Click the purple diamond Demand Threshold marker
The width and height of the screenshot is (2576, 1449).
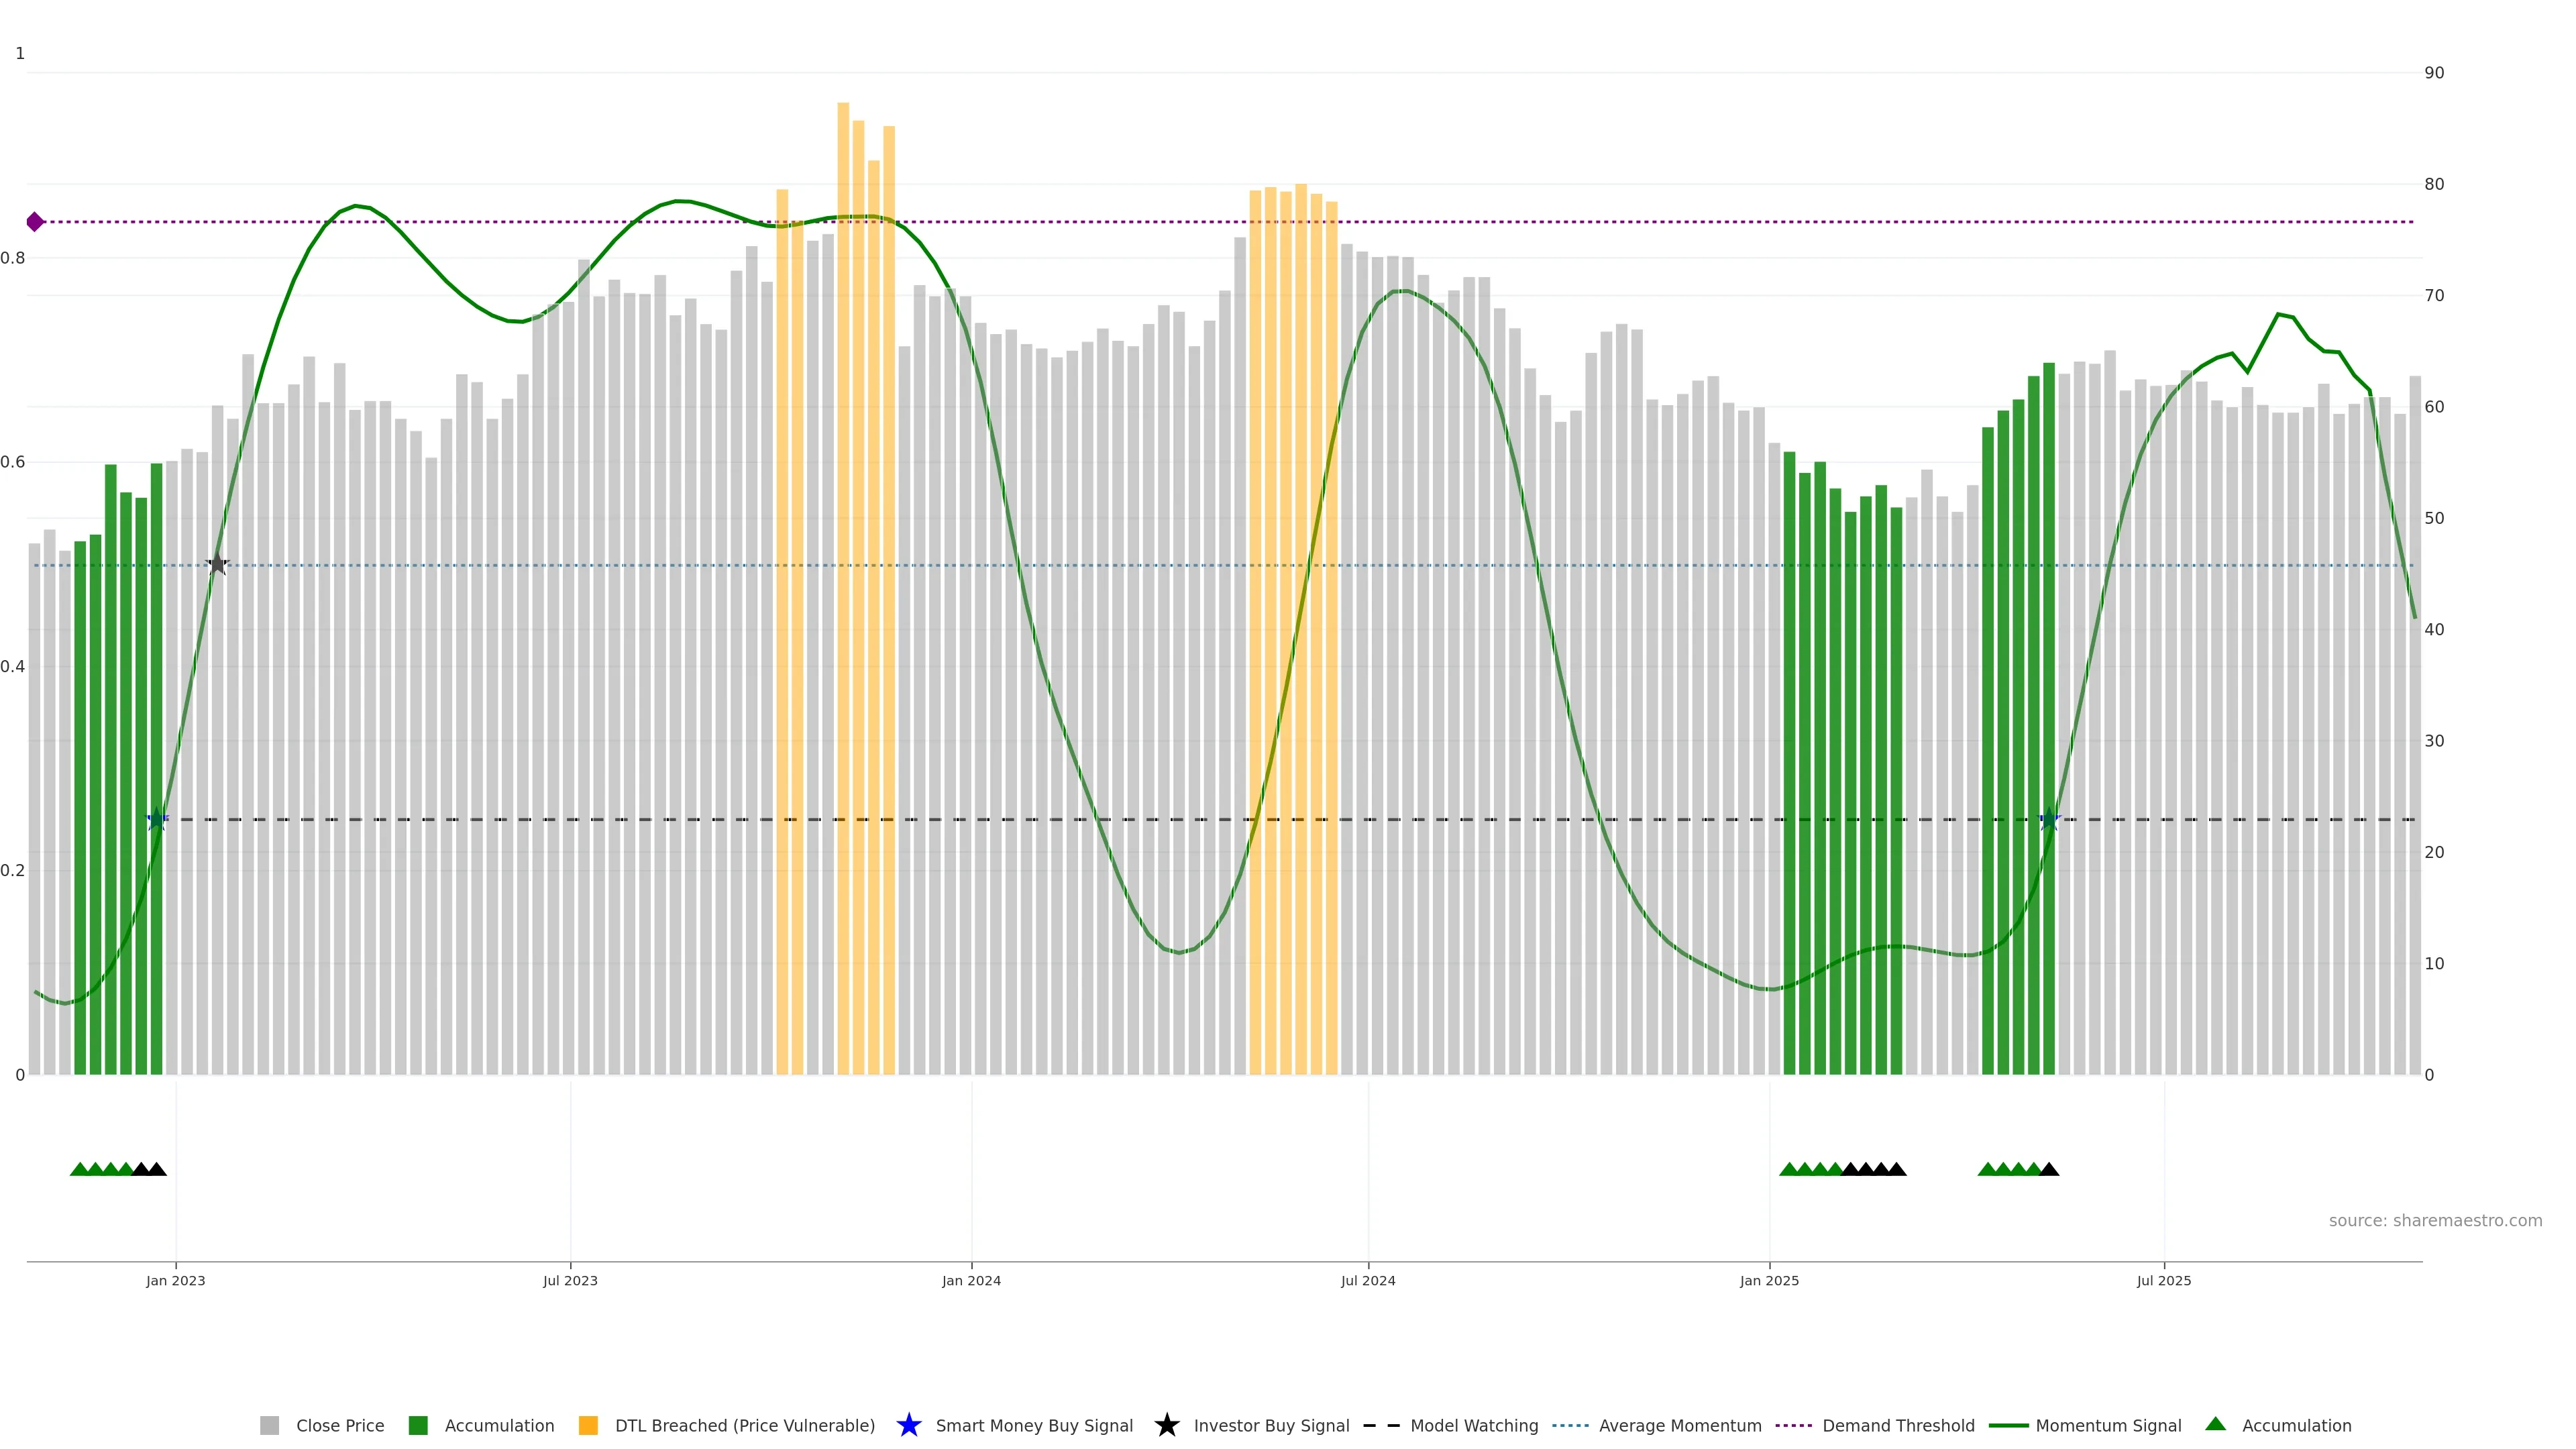pyautogui.click(x=35, y=222)
